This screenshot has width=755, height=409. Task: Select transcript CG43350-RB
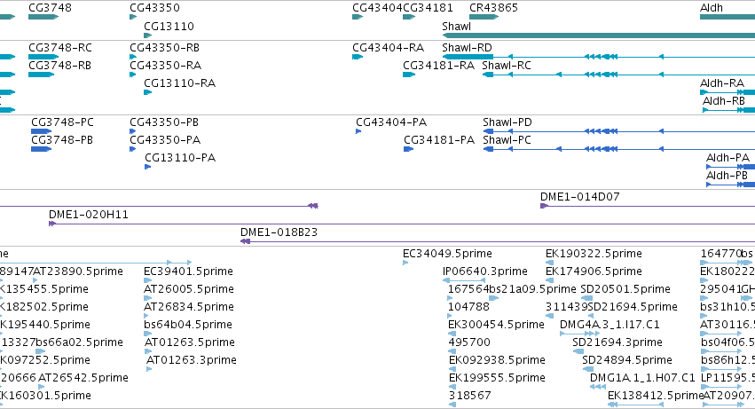[x=164, y=48]
